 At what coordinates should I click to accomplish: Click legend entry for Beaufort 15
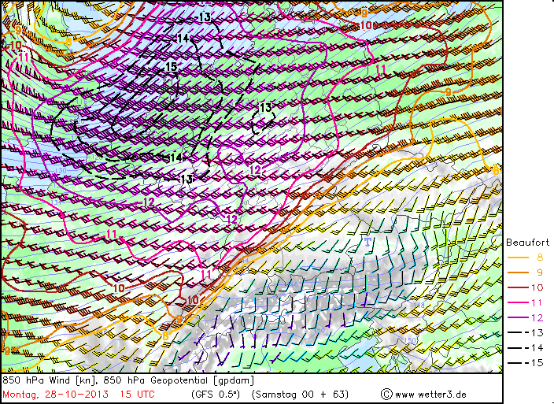[x=526, y=362]
